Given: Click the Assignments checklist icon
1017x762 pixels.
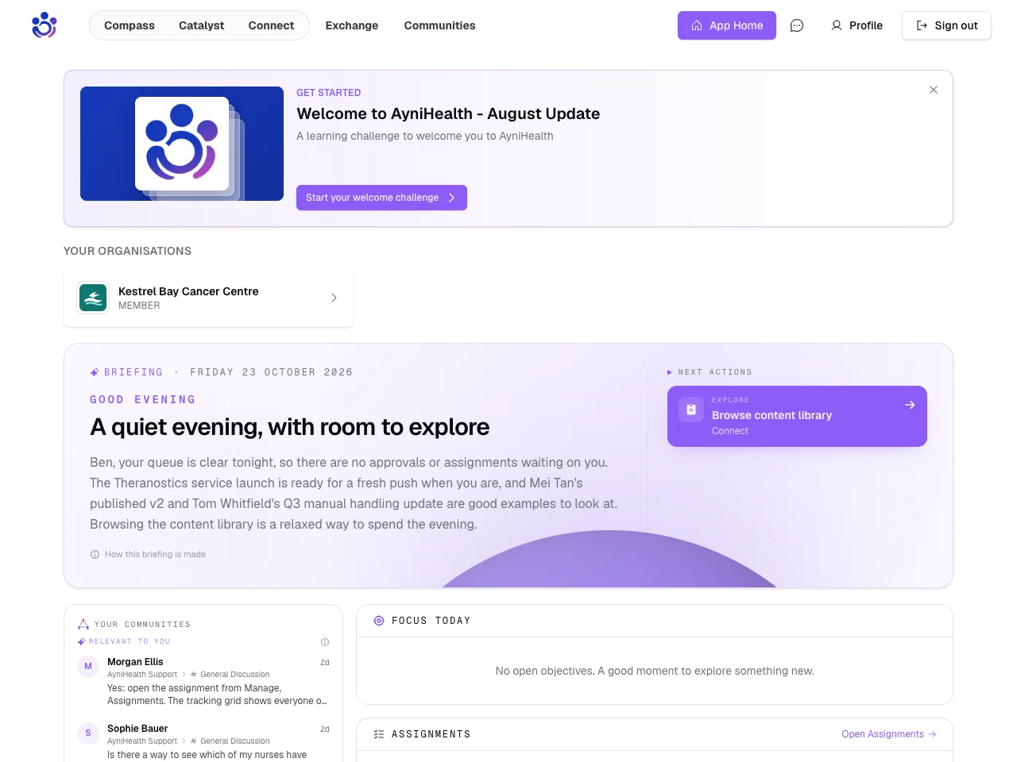Looking at the screenshot, I should (x=379, y=734).
